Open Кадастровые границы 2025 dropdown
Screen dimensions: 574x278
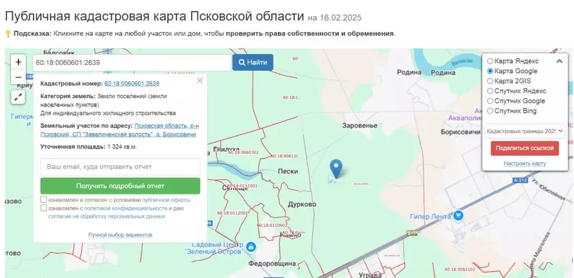click(525, 131)
